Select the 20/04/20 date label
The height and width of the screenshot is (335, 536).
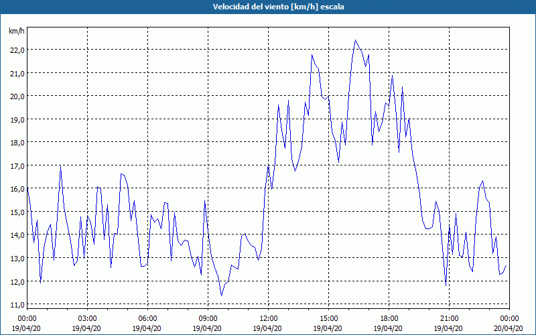(x=509, y=328)
